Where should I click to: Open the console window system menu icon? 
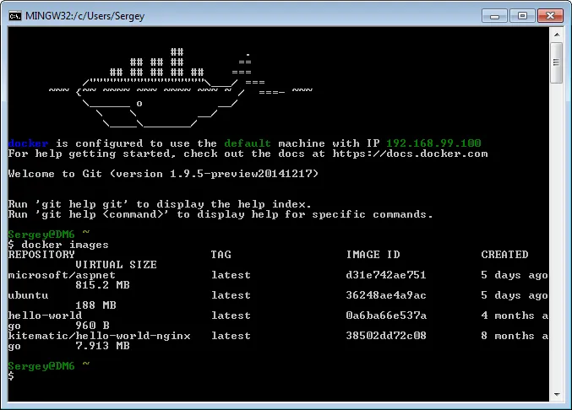15,16
